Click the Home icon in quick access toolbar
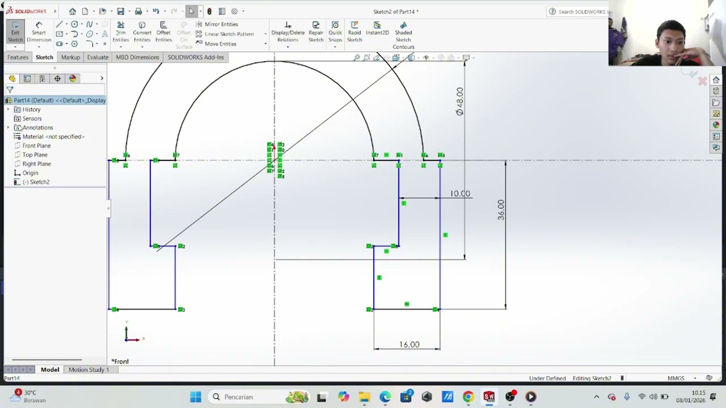Viewport: 726px width, 408px height. click(x=73, y=11)
